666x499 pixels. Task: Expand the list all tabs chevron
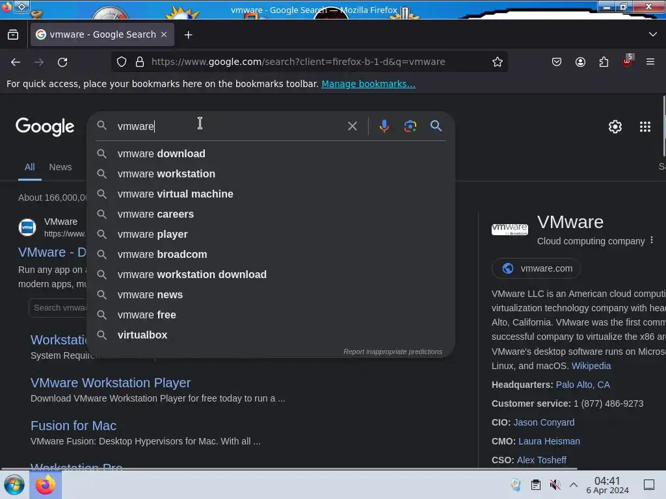[x=653, y=34]
